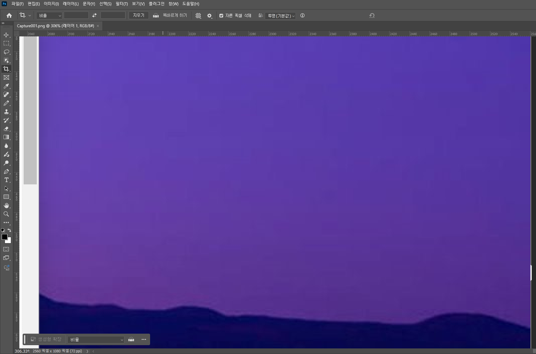The image size is (536, 354).
Task: Pick the foreground color swatch
Action: [5, 237]
